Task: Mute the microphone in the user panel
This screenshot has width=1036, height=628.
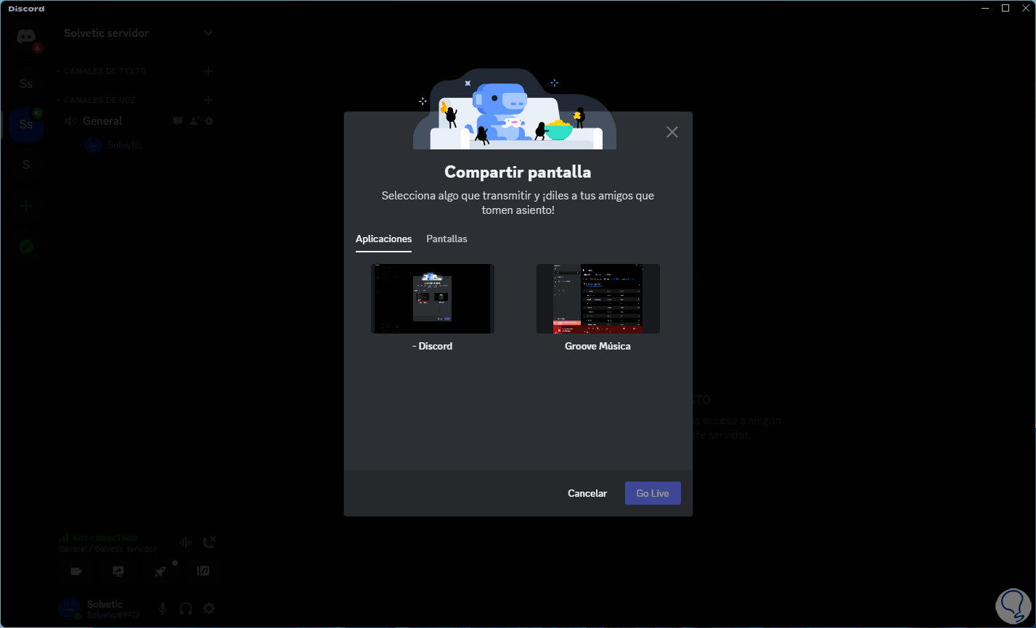Action: tap(163, 609)
